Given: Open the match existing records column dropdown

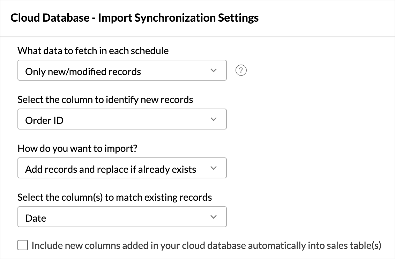Looking at the screenshot, I should click(x=122, y=217).
